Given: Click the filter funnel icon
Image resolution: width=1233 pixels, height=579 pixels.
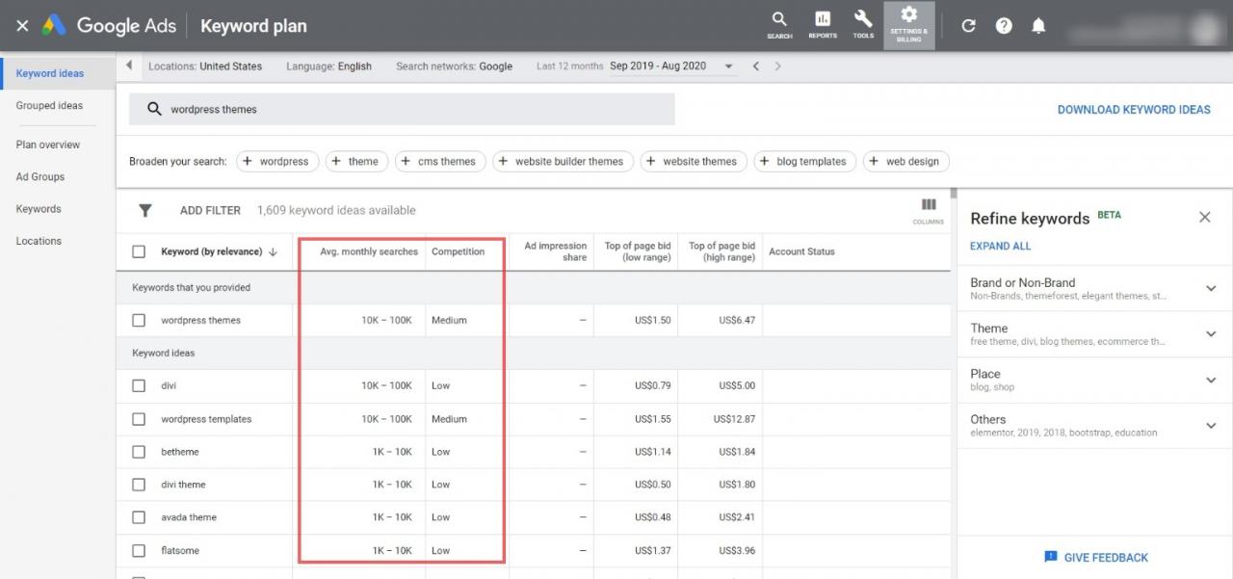Looking at the screenshot, I should [145, 210].
